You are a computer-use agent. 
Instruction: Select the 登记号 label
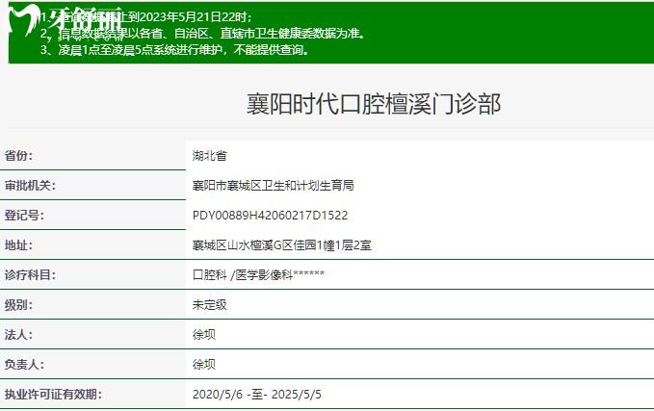point(24,216)
